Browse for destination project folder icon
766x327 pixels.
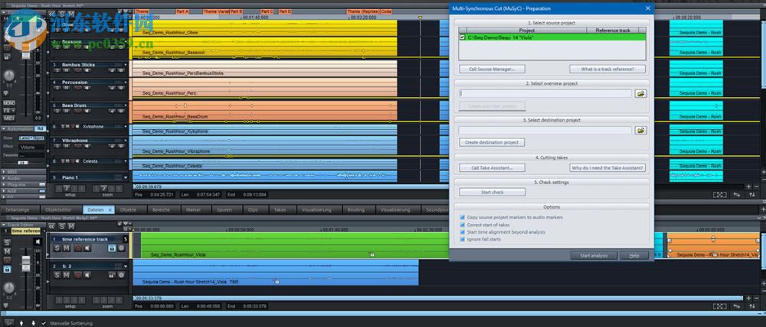point(640,130)
